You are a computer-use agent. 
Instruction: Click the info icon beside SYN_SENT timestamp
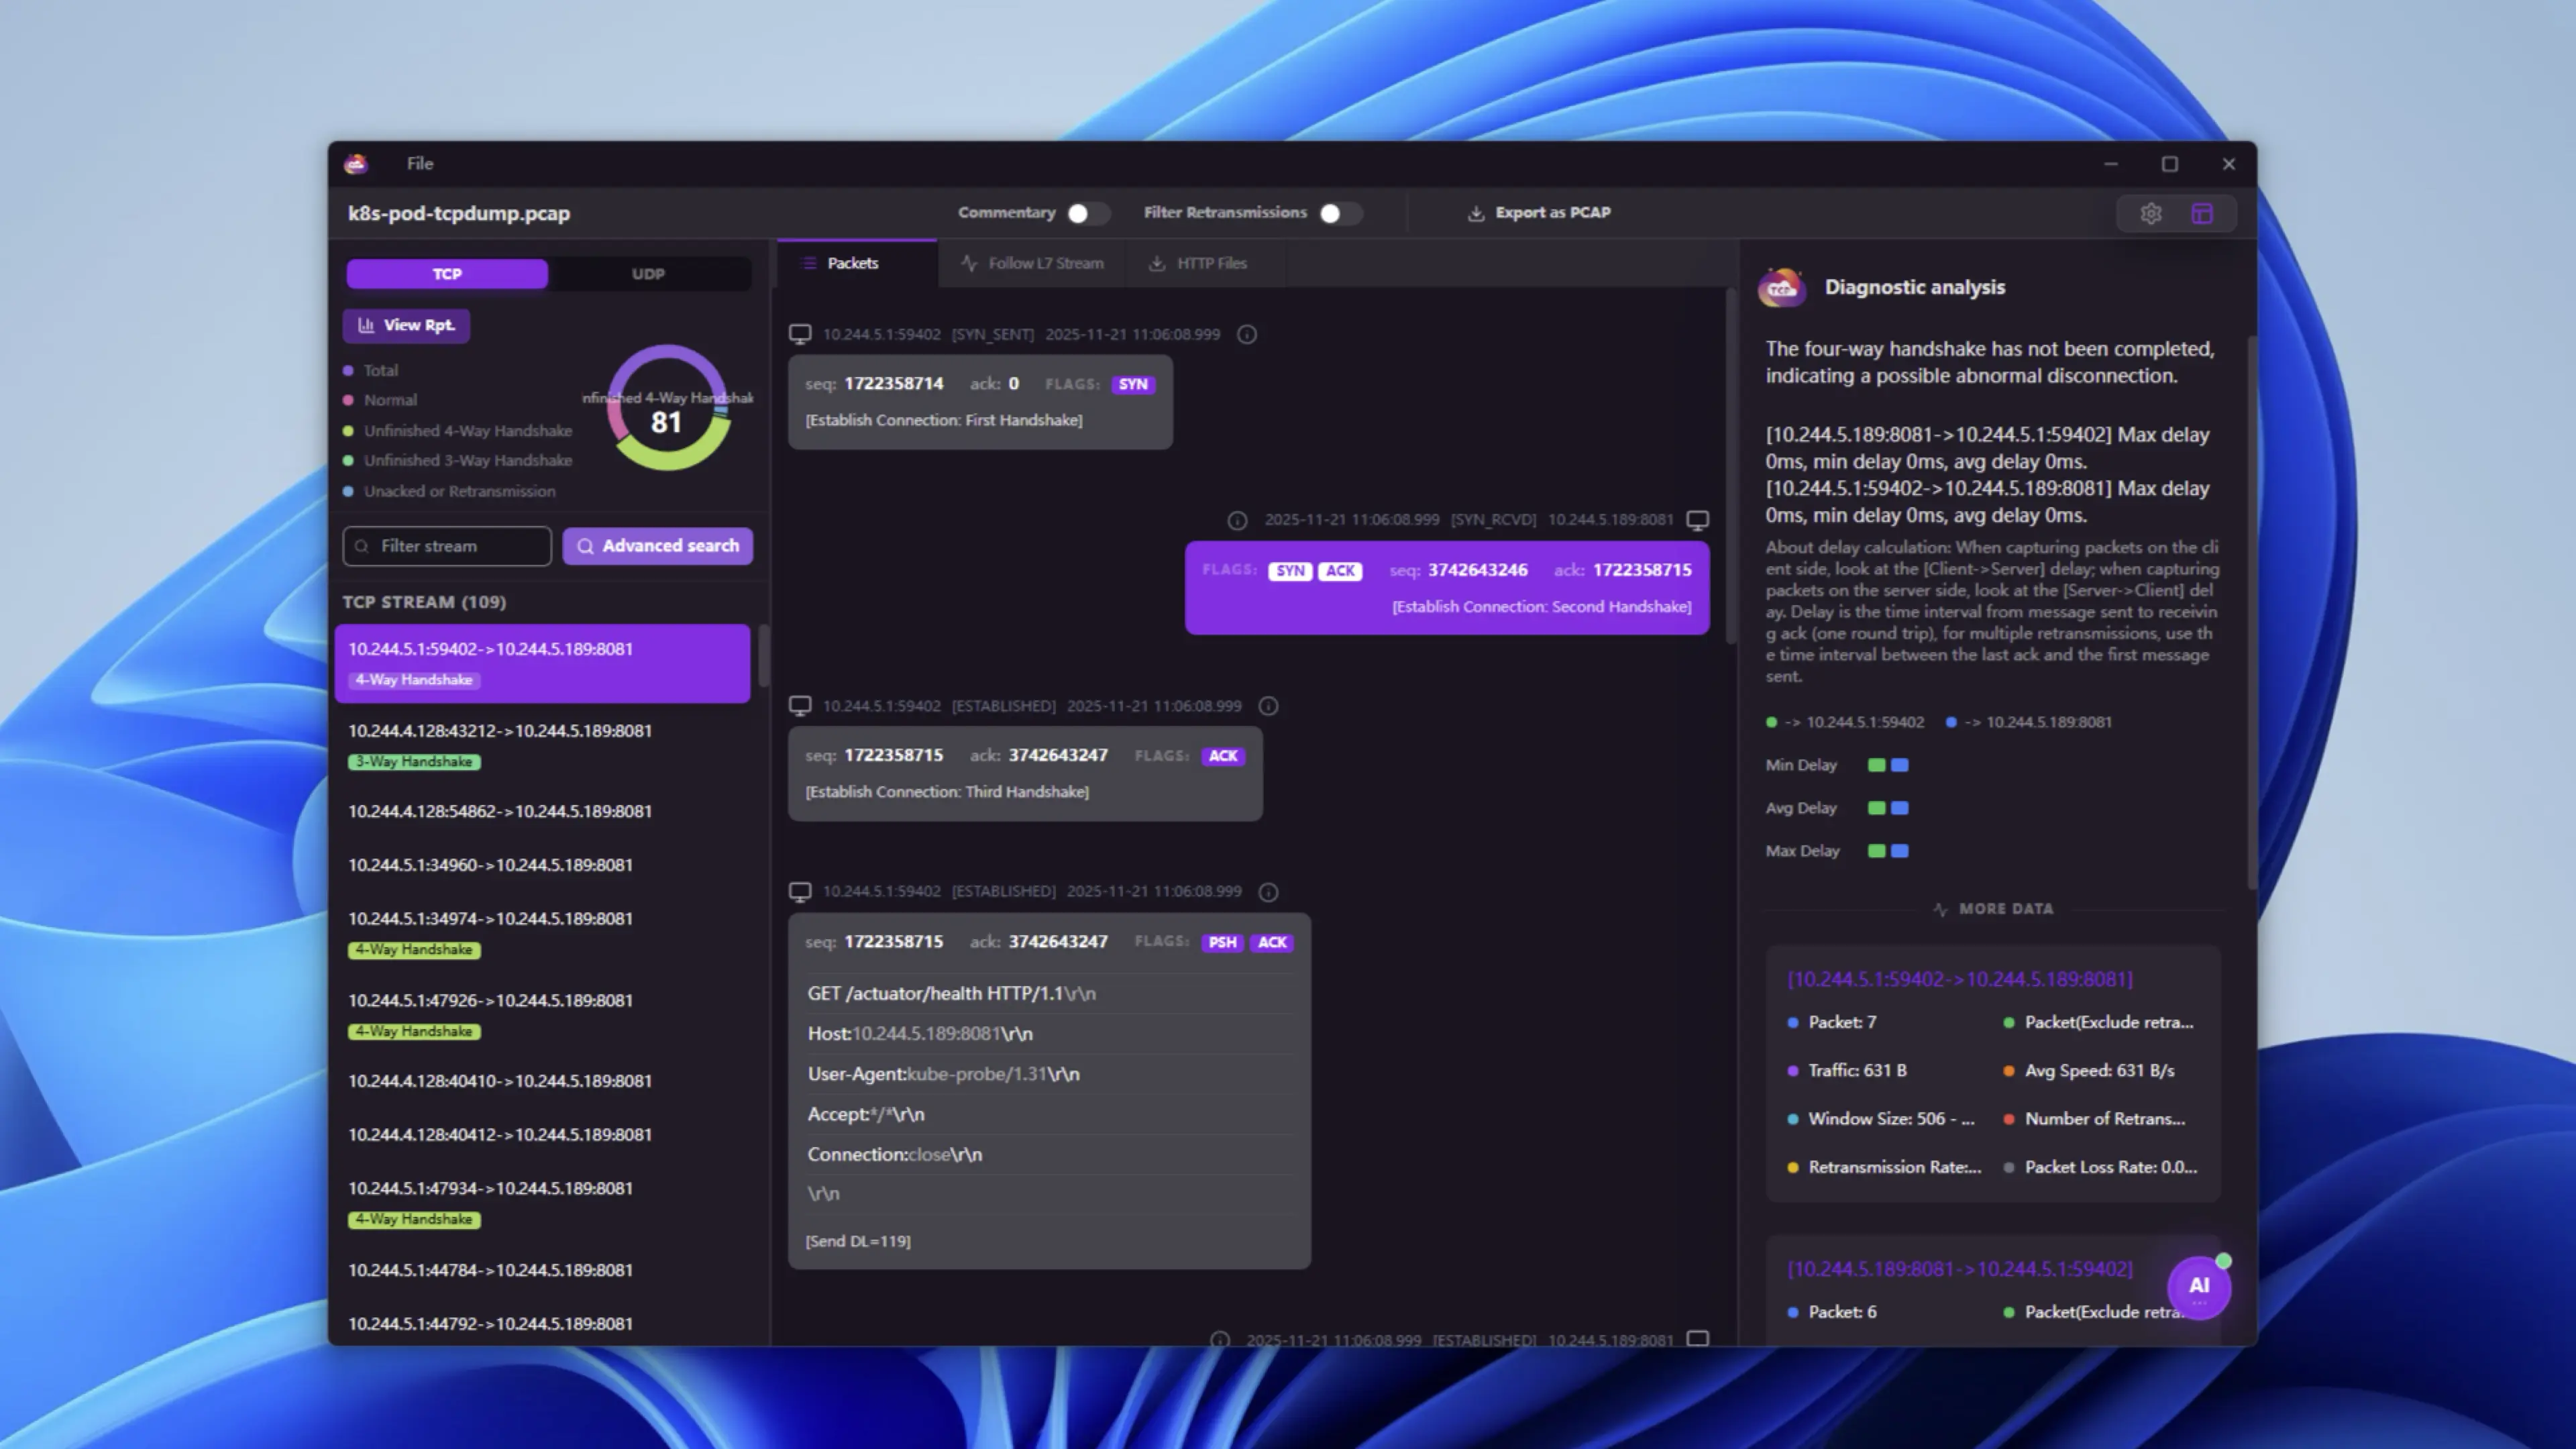pos(1247,334)
